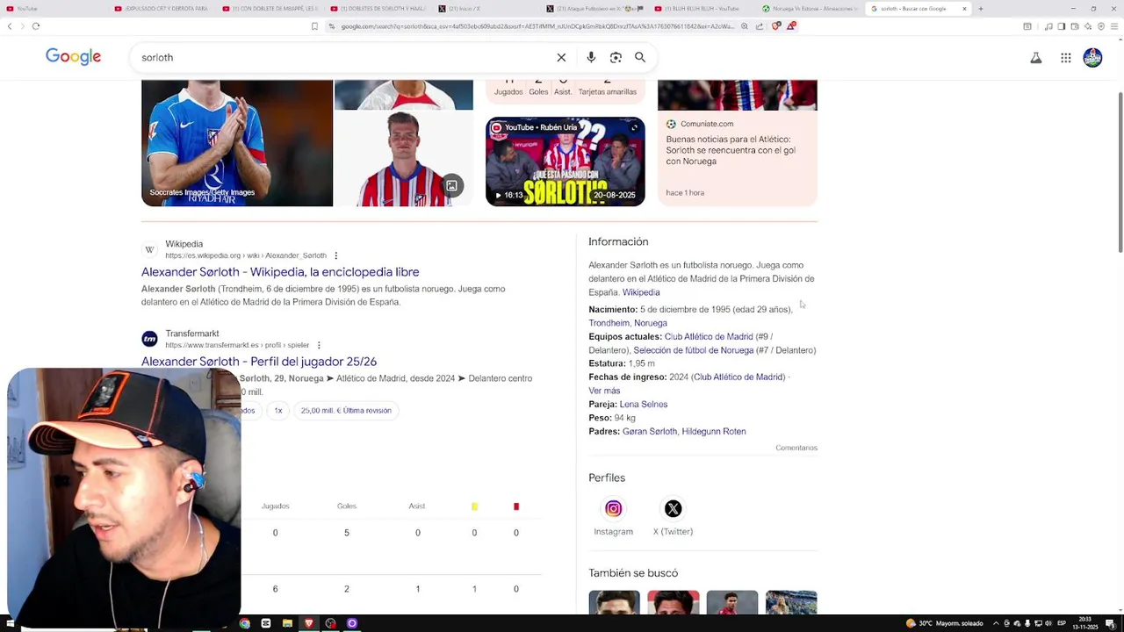
Task: Open a new browser tab
Action: coord(981,9)
